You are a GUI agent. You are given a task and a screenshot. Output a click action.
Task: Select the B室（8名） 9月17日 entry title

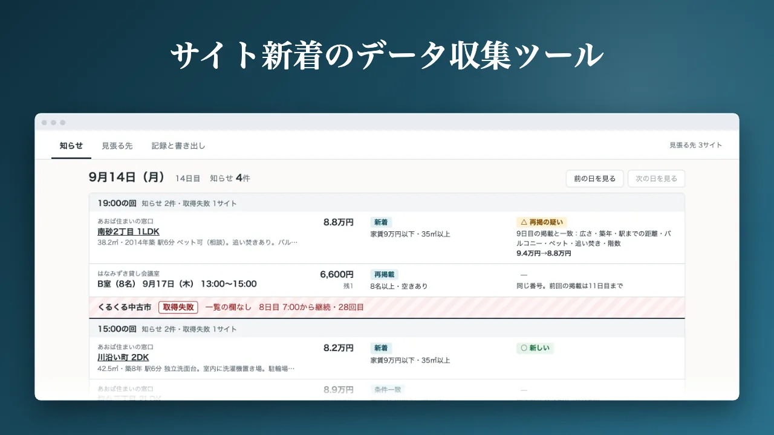point(177,284)
